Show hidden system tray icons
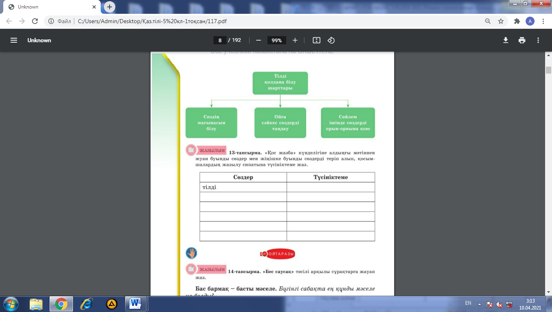552x312 pixels. pyautogui.click(x=480, y=304)
